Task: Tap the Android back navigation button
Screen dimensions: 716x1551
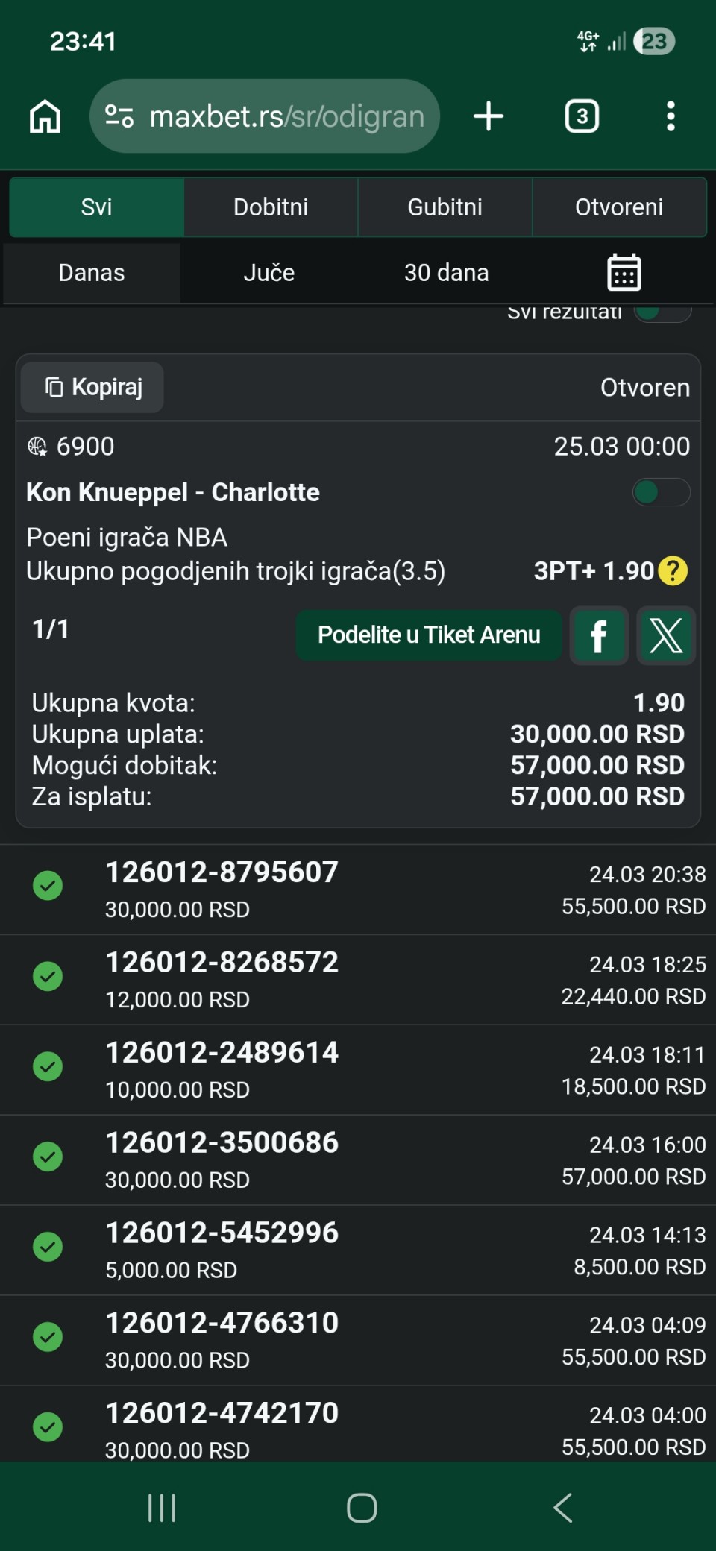Action: click(563, 1507)
